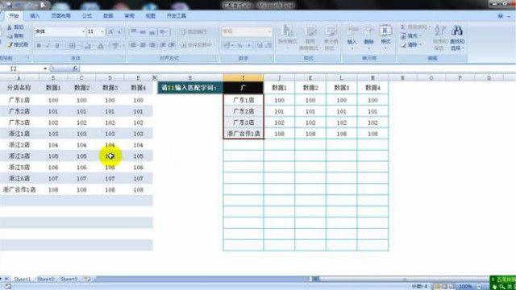The image size is (516, 290).
Task: Click the Cut scissors icon
Action: click(10, 27)
